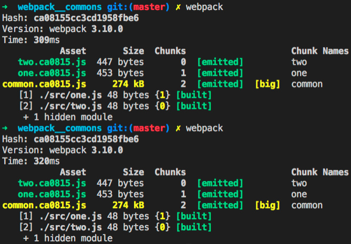Click '447 bytes' size in the 320ms build
Screen dimensions: 351x244
pyautogui.click(x=120, y=183)
